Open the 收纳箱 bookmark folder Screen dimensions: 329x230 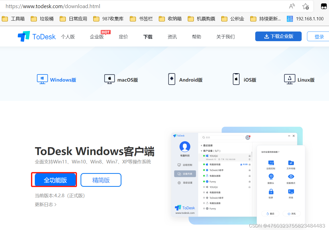point(170,19)
